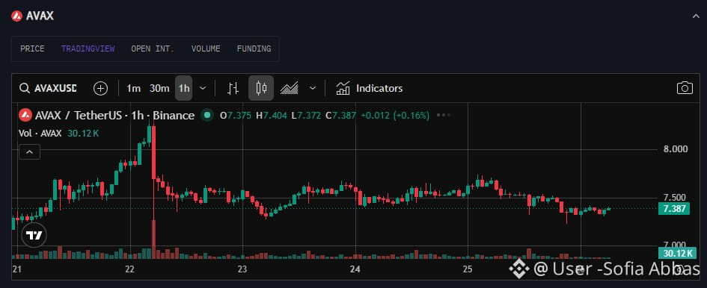Image resolution: width=707 pixels, height=288 pixels.
Task: Open the Indicators menu
Action: click(370, 88)
